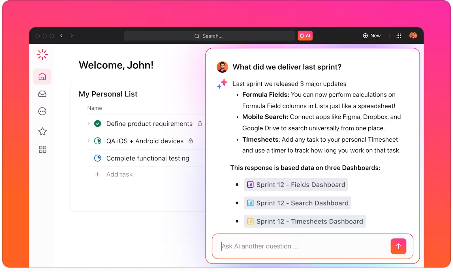Expand the QA iOS + Android devices task
The image size is (453, 272).
click(x=89, y=141)
